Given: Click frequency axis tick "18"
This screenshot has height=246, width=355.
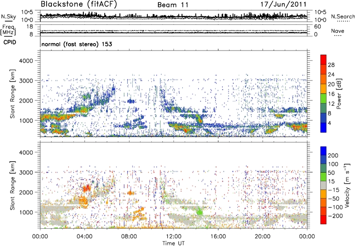Looking at the screenshot, I should tap(30, 27).
